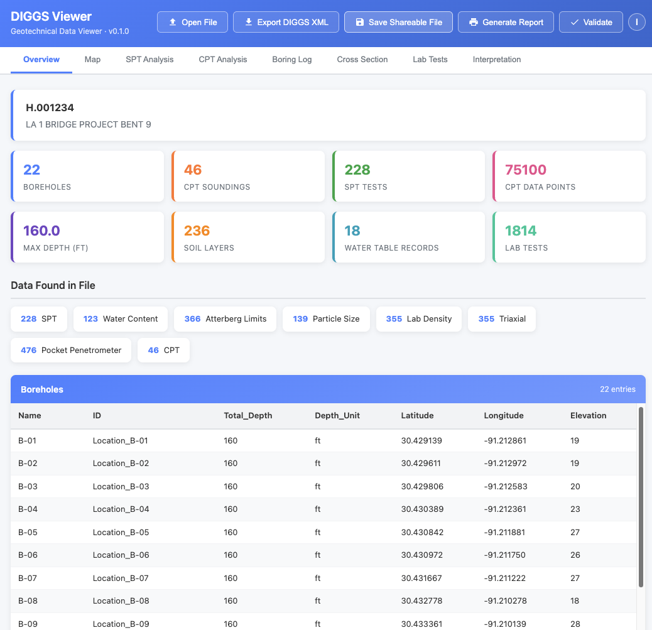Screen dimensions: 652x630
Task: View the Boring Log tab
Action: pos(291,60)
